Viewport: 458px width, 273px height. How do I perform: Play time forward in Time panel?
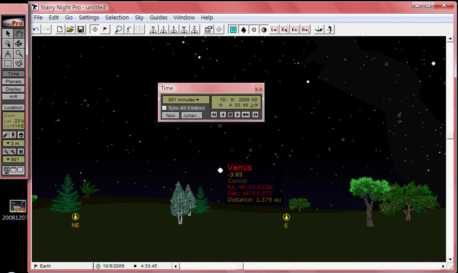pos(237,115)
